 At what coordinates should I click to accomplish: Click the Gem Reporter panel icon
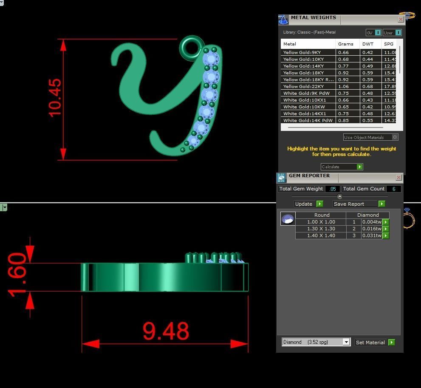point(281,178)
